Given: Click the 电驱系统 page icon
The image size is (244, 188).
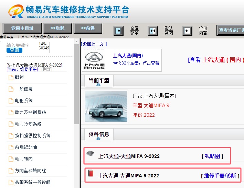Looking at the screenshot, I should [11, 101].
